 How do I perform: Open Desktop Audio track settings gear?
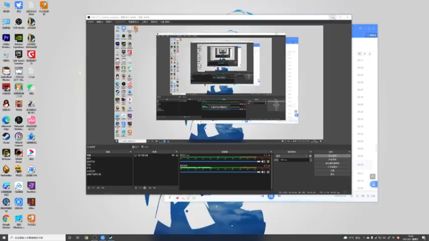pyautogui.click(x=268, y=172)
